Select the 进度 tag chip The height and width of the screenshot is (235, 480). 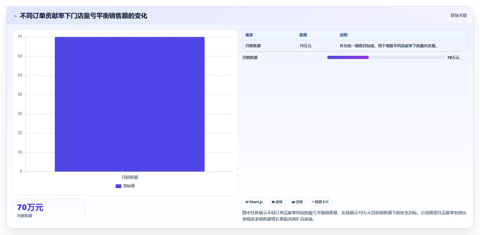point(297,202)
